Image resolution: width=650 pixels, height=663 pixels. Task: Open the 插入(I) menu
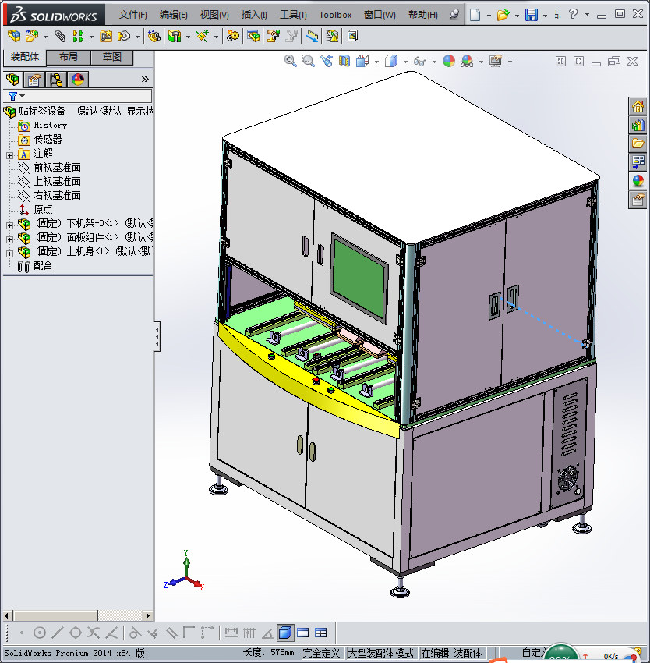click(x=254, y=15)
